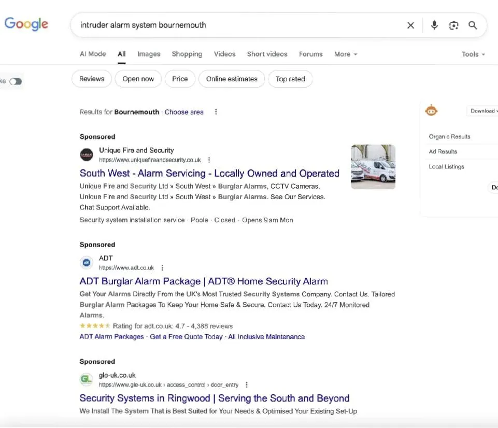Select Ad Results in side panel

[x=443, y=151]
